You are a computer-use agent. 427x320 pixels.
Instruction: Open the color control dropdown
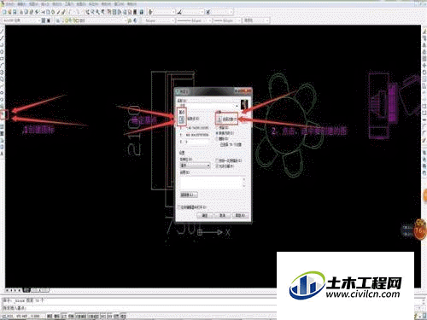(159, 20)
